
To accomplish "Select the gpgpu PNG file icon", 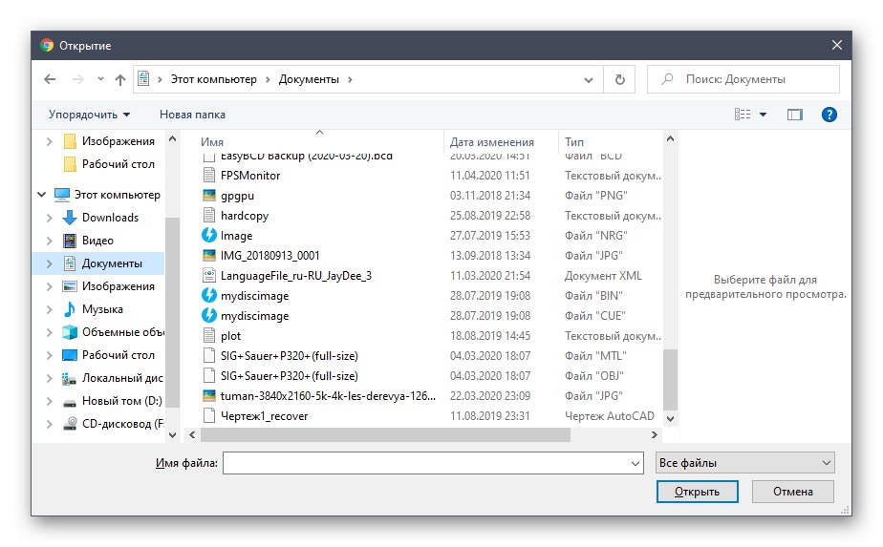I will (x=209, y=196).
